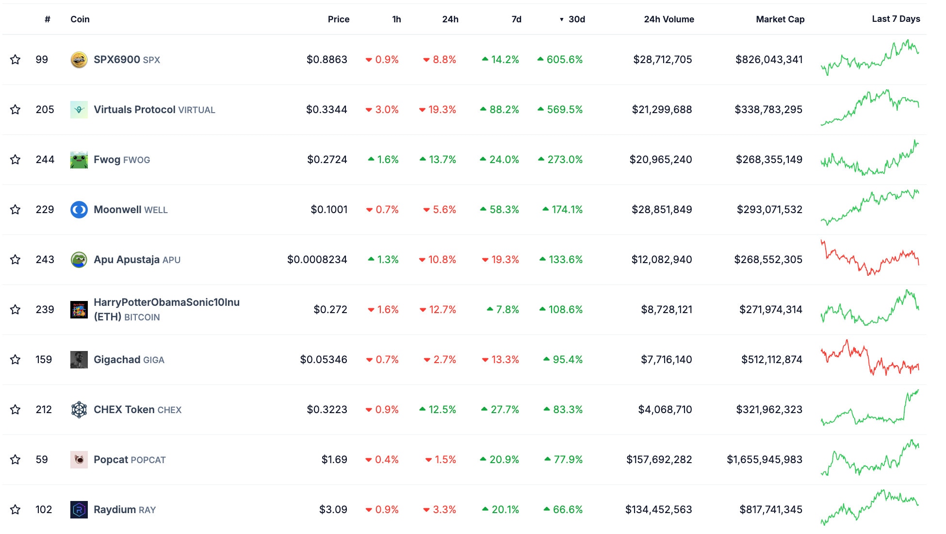Click Raydium's $3.09 price
946x534 pixels.
(333, 510)
